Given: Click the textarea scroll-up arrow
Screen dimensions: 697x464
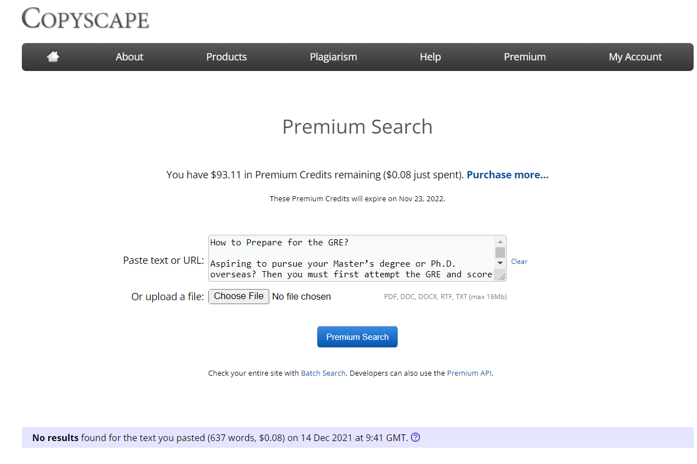Looking at the screenshot, I should [500, 242].
